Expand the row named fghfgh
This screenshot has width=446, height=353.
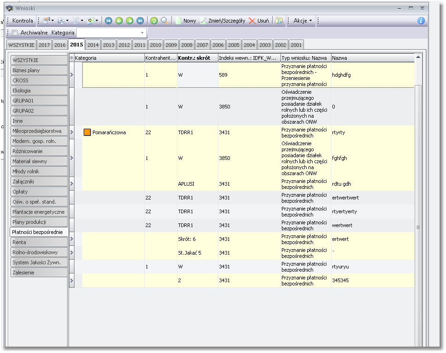tap(72, 158)
